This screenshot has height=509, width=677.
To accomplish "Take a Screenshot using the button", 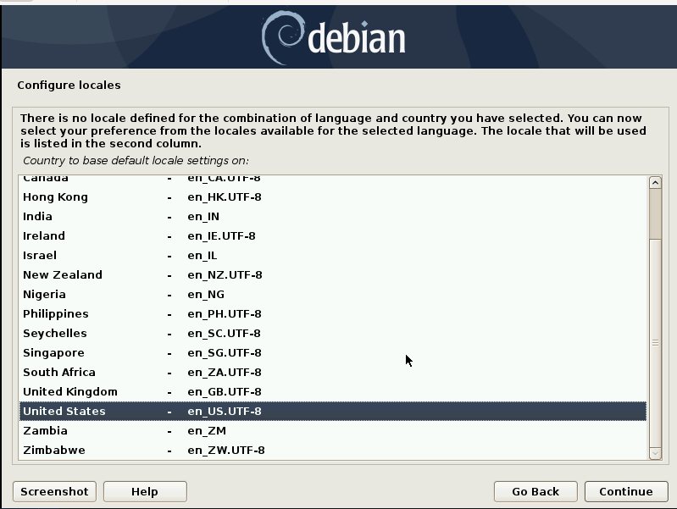I will 54,491.
